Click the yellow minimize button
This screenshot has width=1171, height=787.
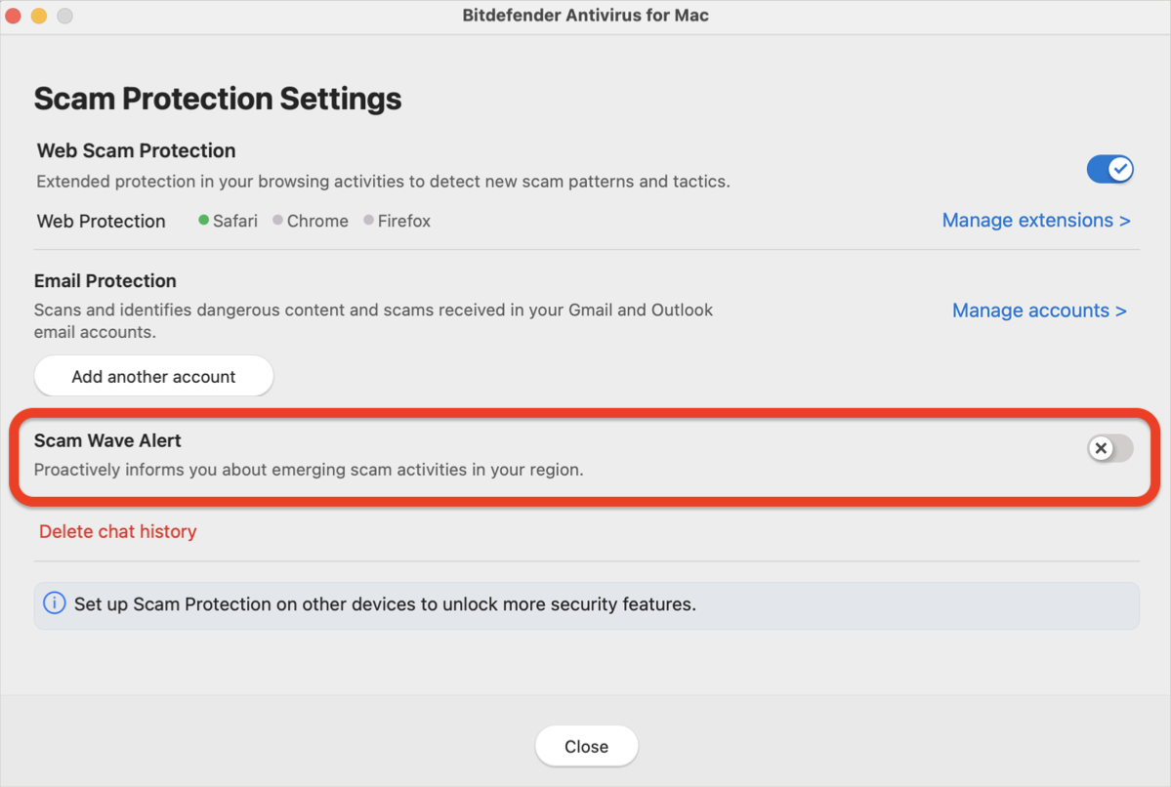pos(38,16)
